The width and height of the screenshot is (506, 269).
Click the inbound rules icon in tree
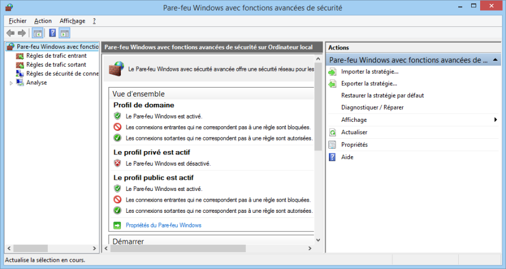[x=20, y=56]
